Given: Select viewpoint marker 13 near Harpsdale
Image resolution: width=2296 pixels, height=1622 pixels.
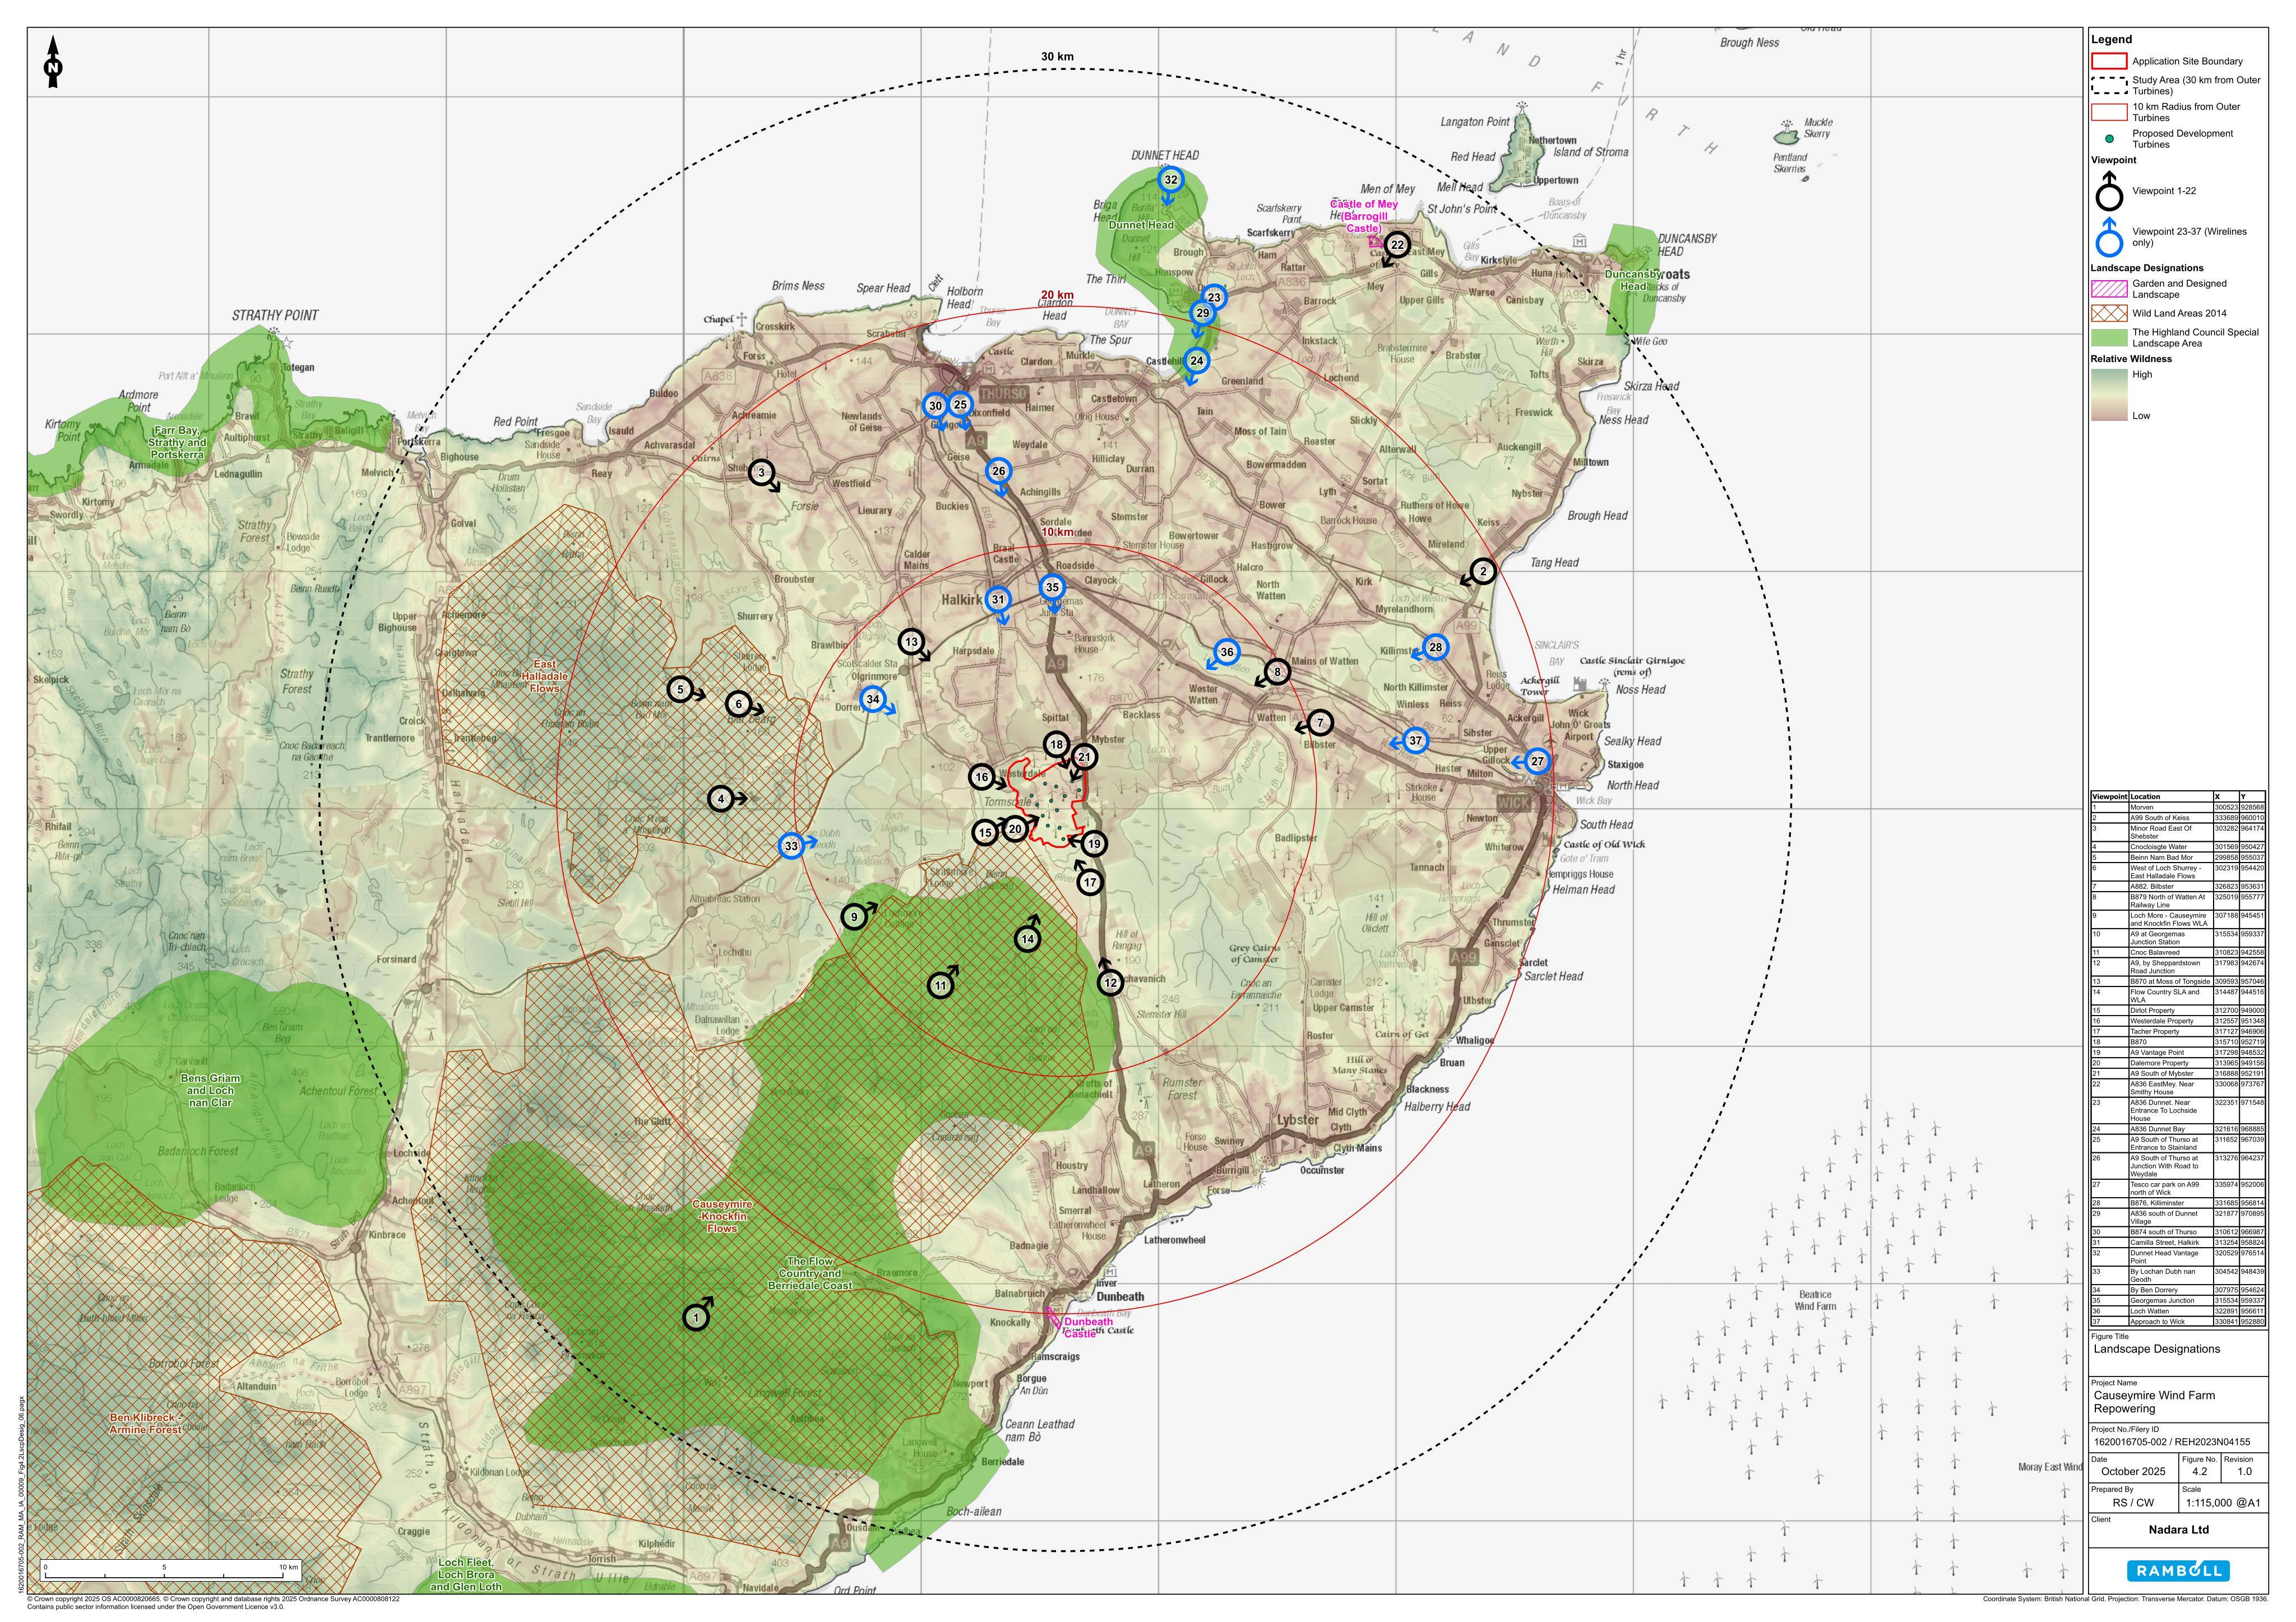Looking at the screenshot, I should (x=911, y=642).
